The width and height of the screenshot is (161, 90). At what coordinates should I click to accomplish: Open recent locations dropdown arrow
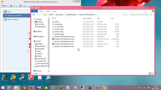(x=40, y=15)
